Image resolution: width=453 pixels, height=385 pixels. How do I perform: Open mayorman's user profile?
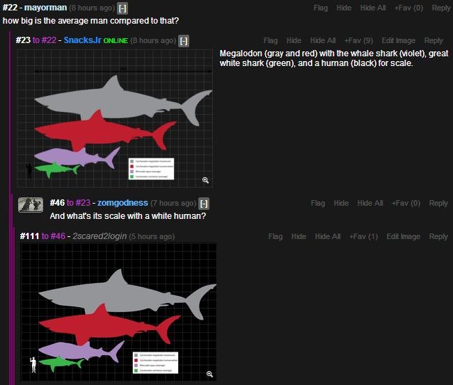pyautogui.click(x=45, y=8)
